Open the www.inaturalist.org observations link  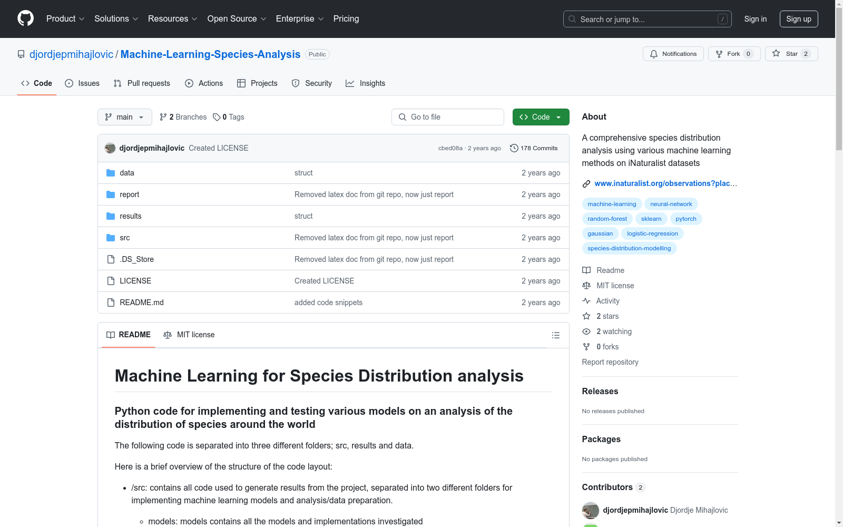click(666, 183)
